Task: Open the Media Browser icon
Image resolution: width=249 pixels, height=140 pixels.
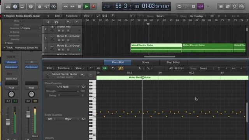Action: 242,7
